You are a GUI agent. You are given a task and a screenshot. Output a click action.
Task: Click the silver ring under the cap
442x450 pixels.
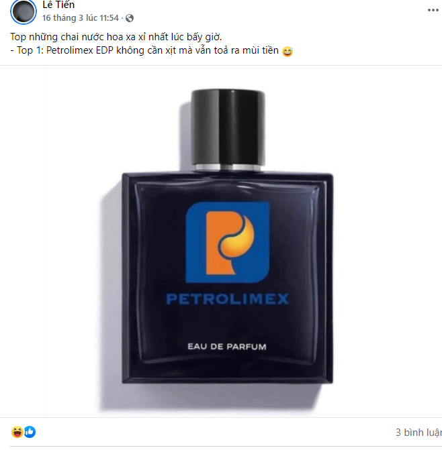[228, 167]
